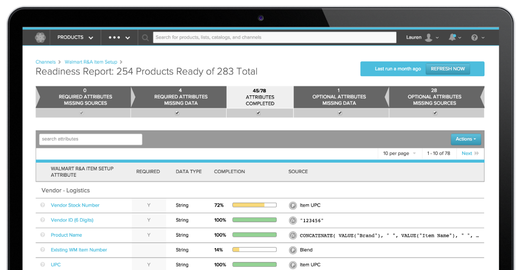Open the Vendor ID (6 Digits) link
521x270 pixels.
(x=72, y=221)
